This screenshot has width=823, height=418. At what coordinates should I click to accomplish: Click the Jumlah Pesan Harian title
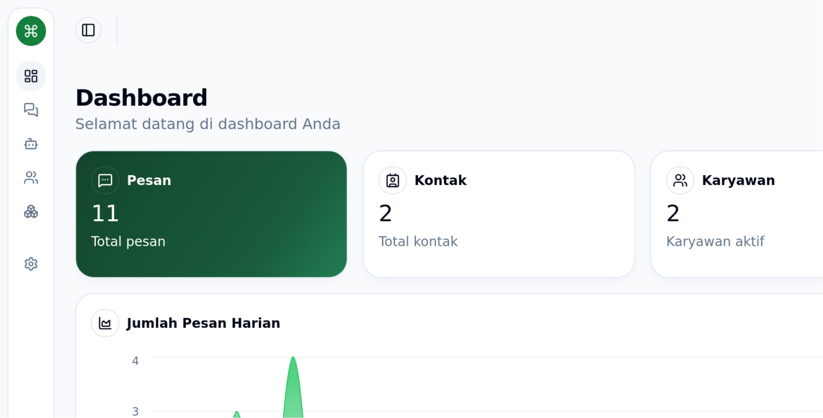203,323
